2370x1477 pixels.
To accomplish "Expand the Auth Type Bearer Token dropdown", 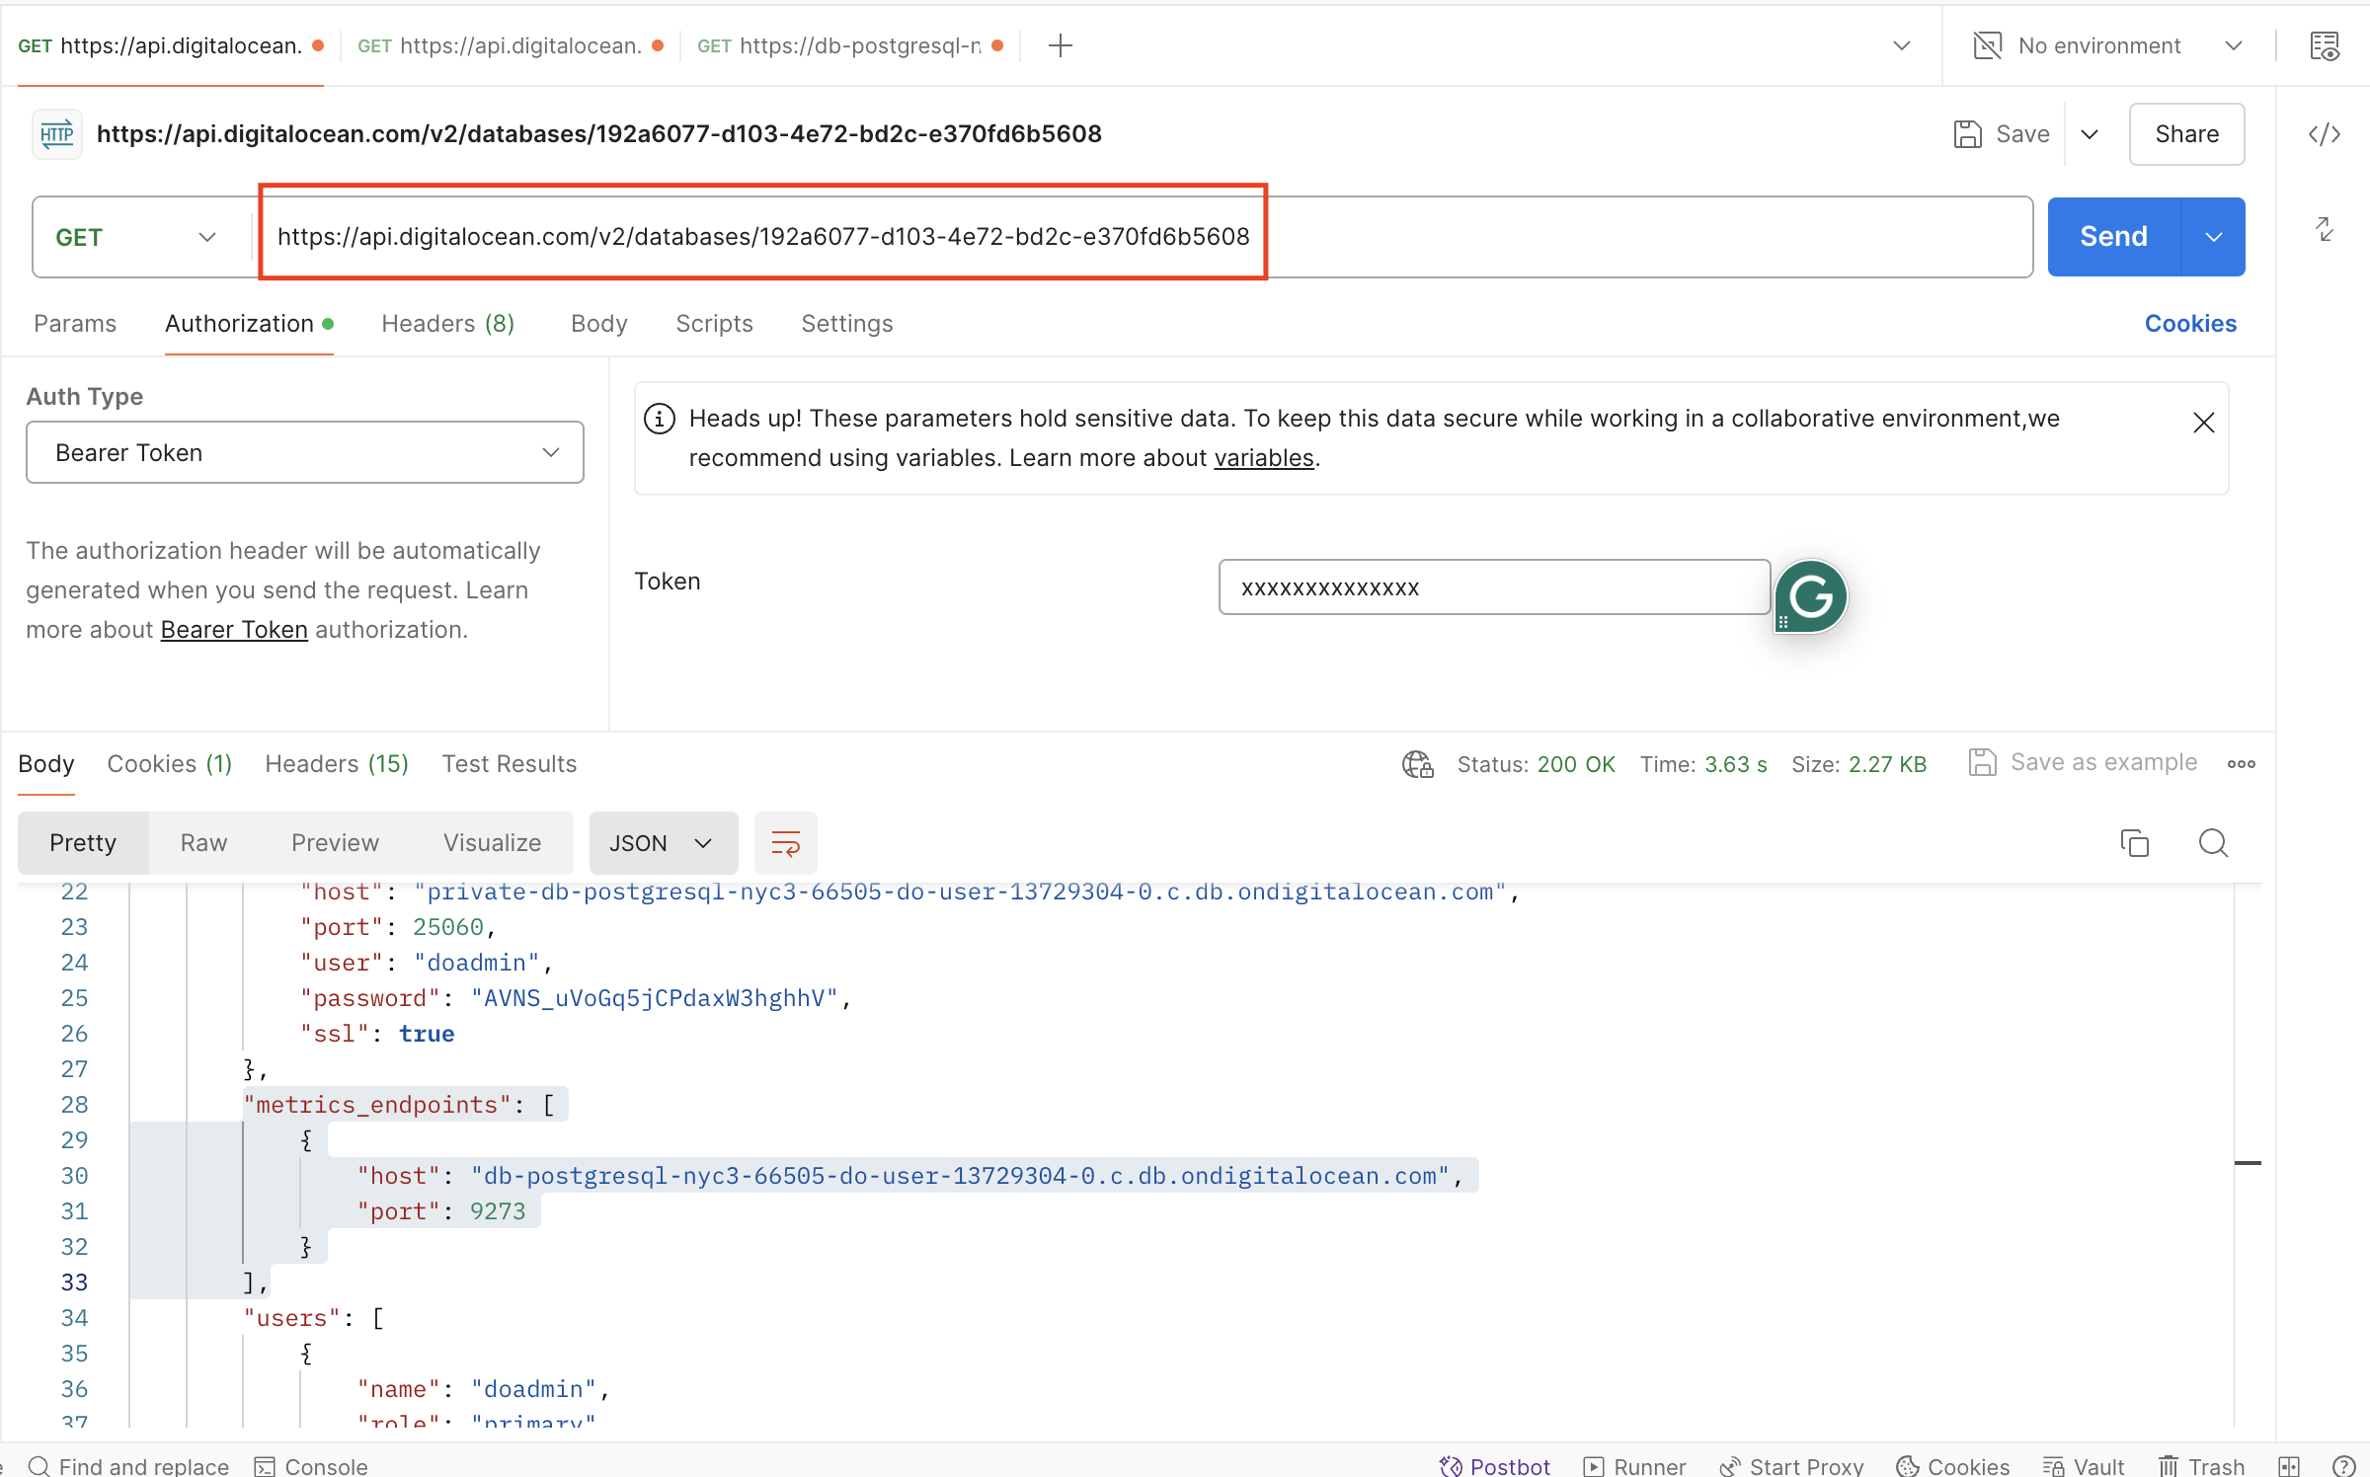I will coord(304,452).
